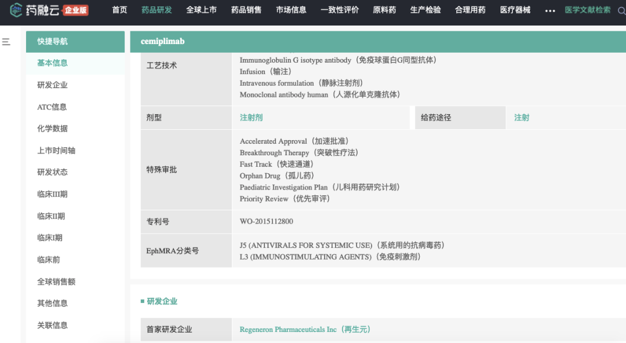The height and width of the screenshot is (343, 626).
Task: Toggle the sidebar hamburger menu icon
Action: click(6, 42)
